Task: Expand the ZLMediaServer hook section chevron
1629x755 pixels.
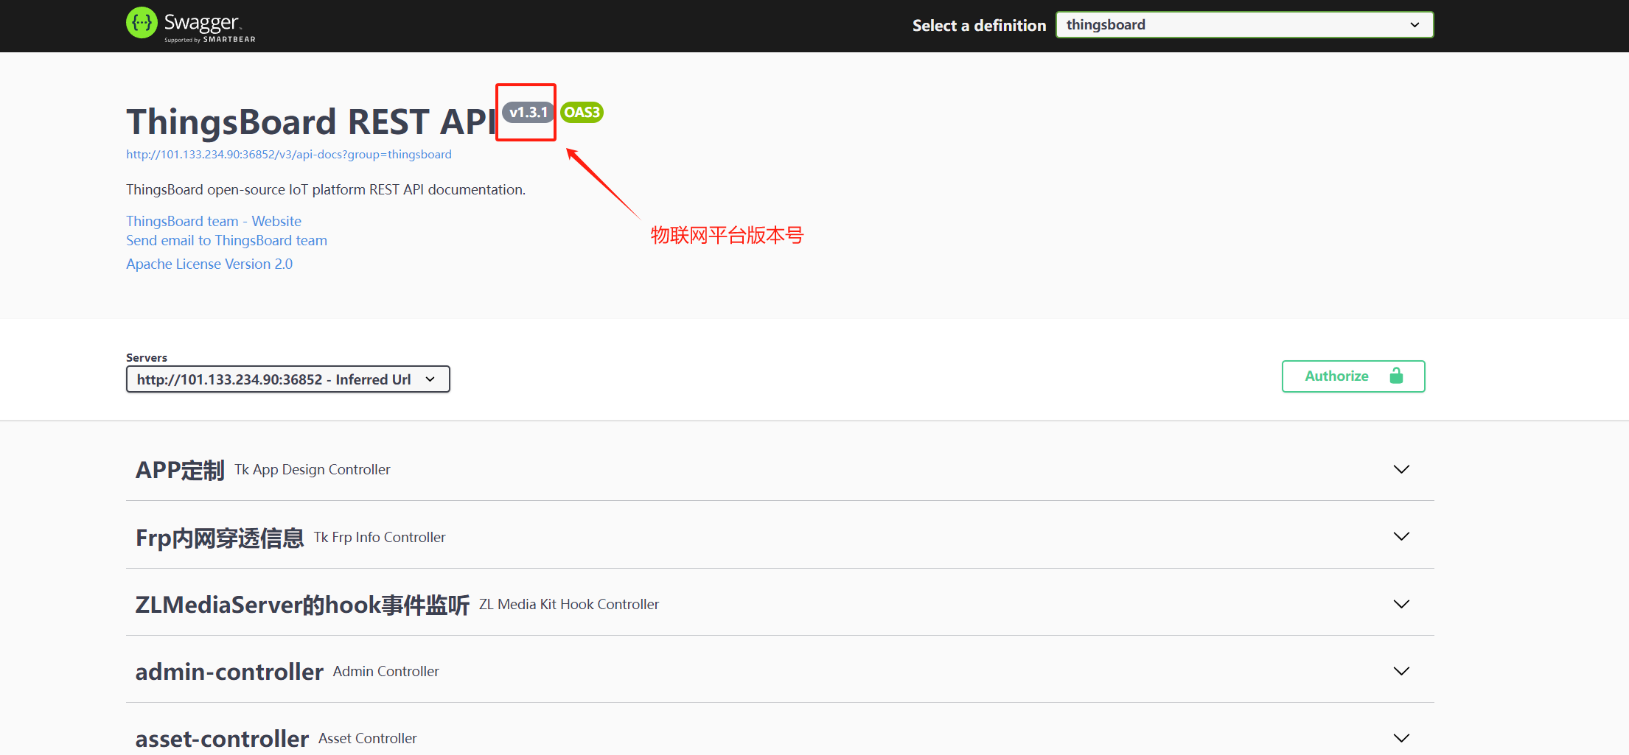Action: (1401, 604)
